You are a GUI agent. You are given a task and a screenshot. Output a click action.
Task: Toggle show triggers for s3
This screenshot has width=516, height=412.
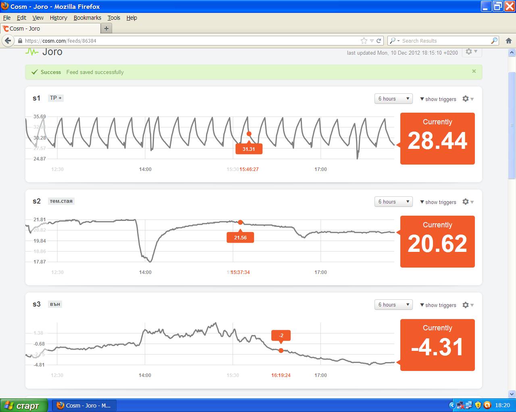tap(438, 305)
